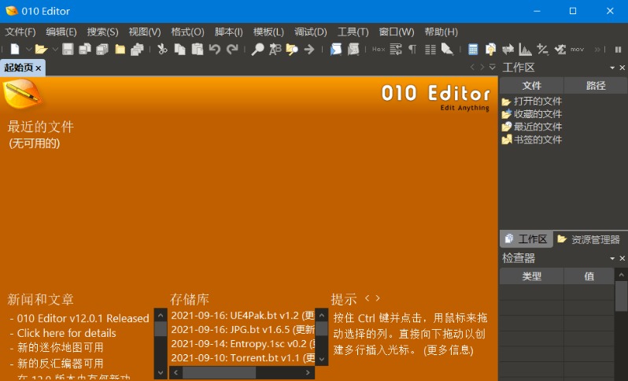Toggle the word wrap linefeed icon
628x381 pixels.
click(x=396, y=50)
